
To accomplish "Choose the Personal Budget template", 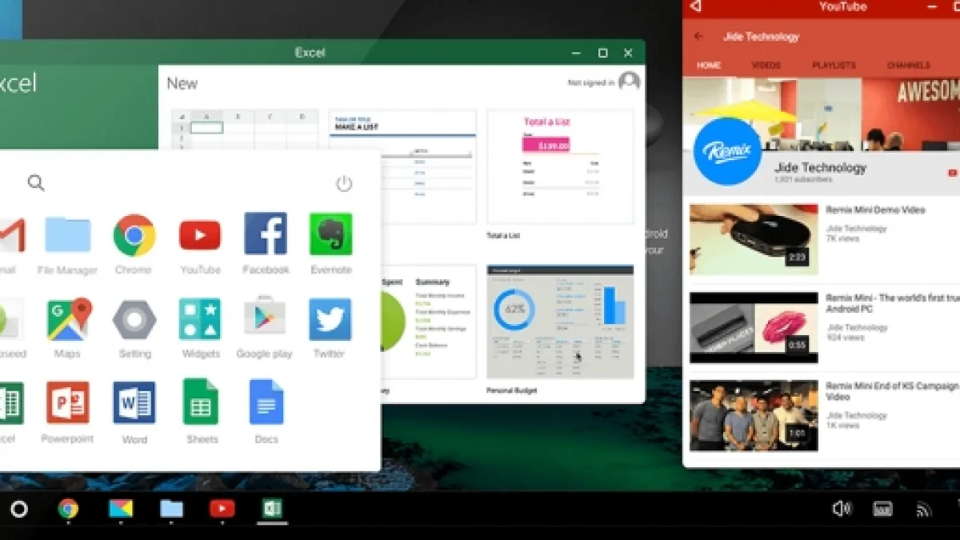I will point(559,322).
